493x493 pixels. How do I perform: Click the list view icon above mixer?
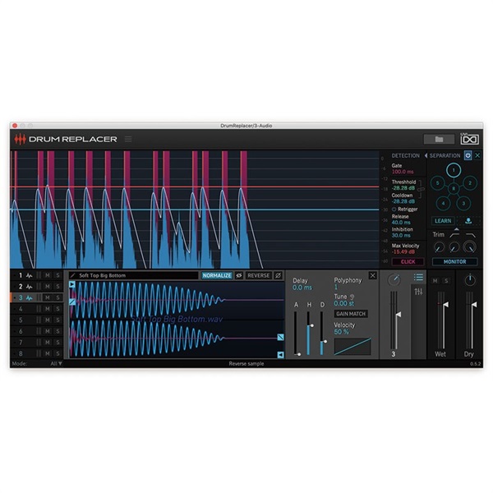click(418, 277)
